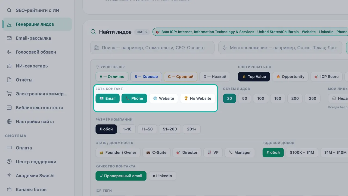
Task: Enable the No Website filter
Action: point(198,98)
